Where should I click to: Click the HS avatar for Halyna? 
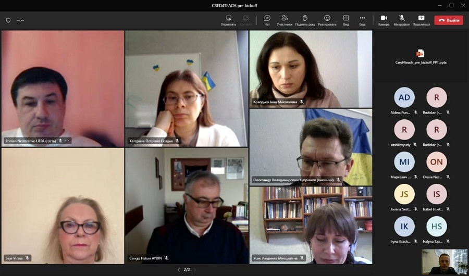coord(436,227)
